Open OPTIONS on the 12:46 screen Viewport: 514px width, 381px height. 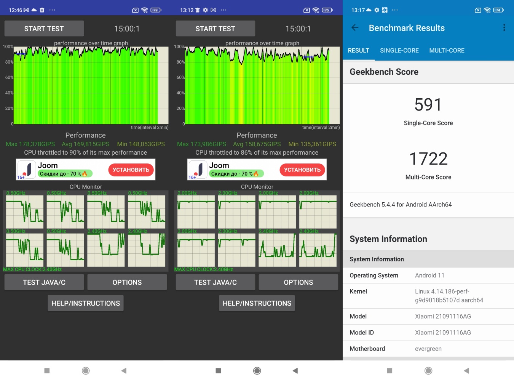point(127,282)
